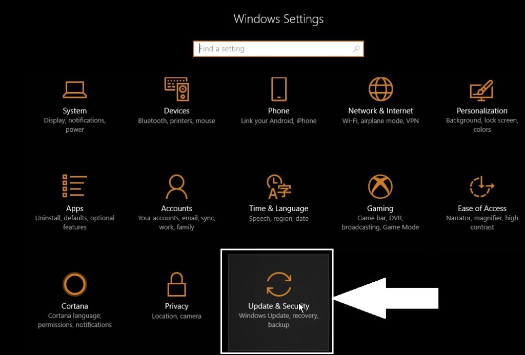Click the Ease of Access text label
This screenshot has width=525, height=355.
pos(482,208)
